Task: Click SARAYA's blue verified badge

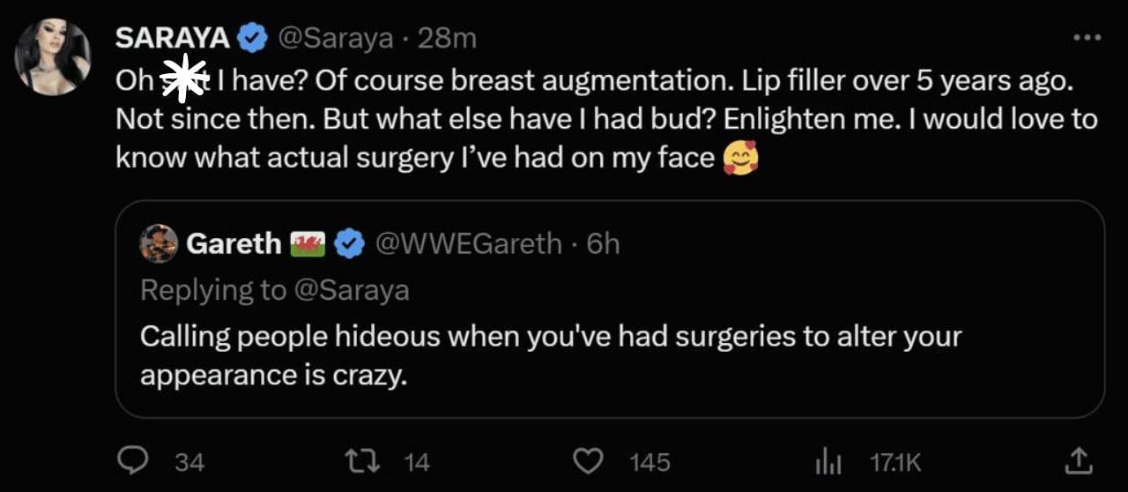Action: tap(255, 38)
